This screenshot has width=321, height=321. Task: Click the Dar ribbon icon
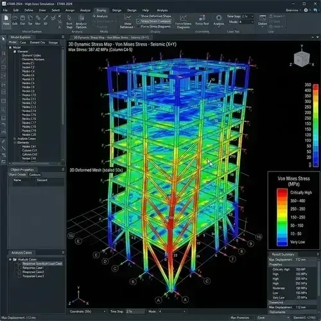click(x=22, y=18)
